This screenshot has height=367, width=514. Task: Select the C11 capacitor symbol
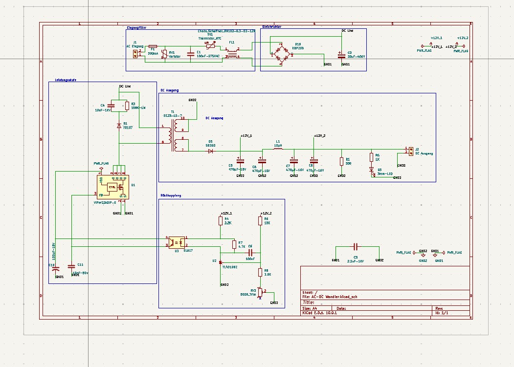[71, 266]
